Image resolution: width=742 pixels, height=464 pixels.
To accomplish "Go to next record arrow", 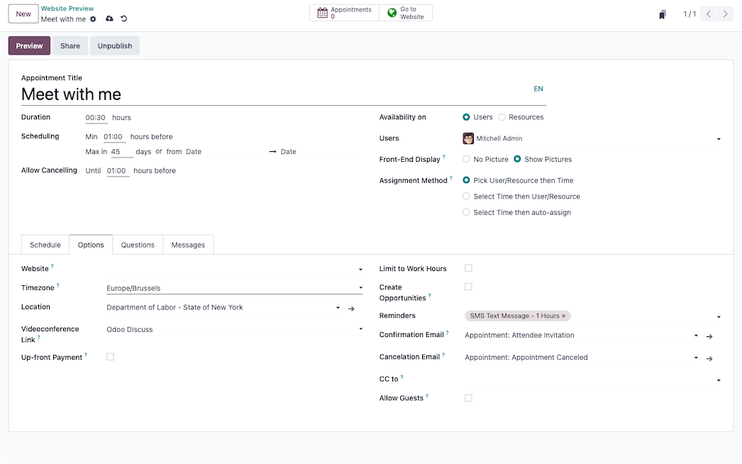I will 725,14.
